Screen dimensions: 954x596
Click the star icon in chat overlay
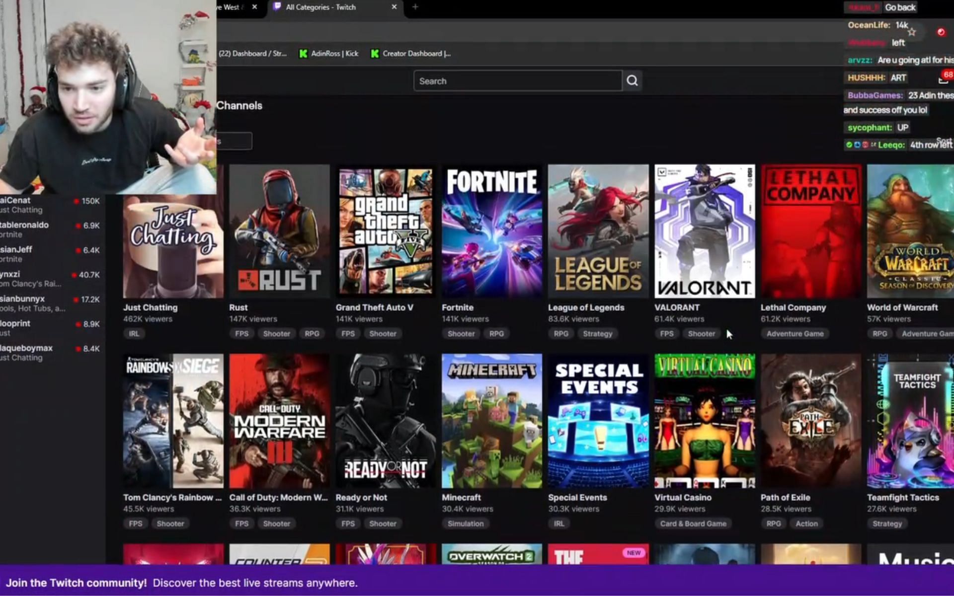(x=912, y=32)
